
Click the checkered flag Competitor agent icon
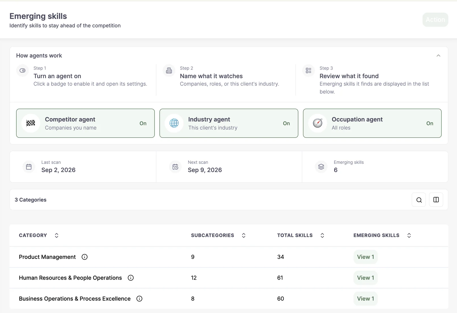(x=31, y=123)
